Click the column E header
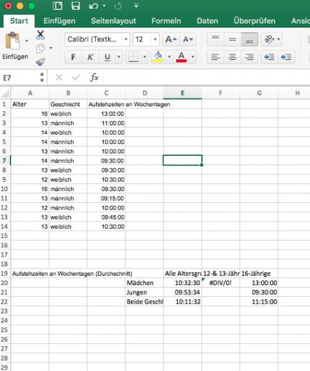The height and width of the screenshot is (371, 310). point(182,93)
